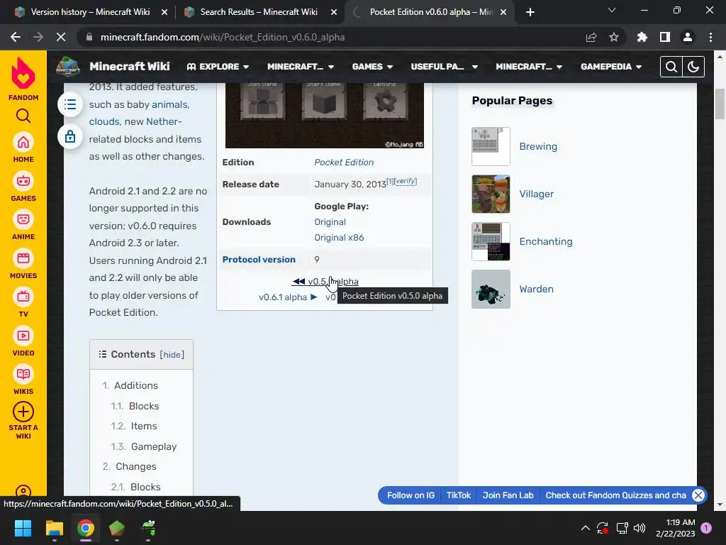Open the Warden popular page link
This screenshot has width=726, height=545.
pos(536,290)
